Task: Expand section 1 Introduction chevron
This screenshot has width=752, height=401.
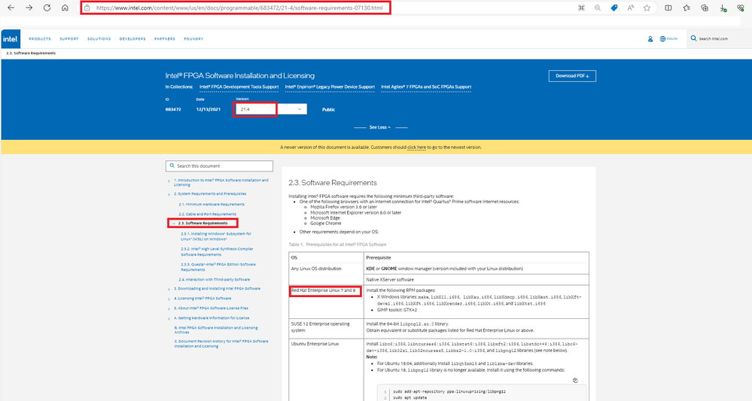Action: point(169,181)
